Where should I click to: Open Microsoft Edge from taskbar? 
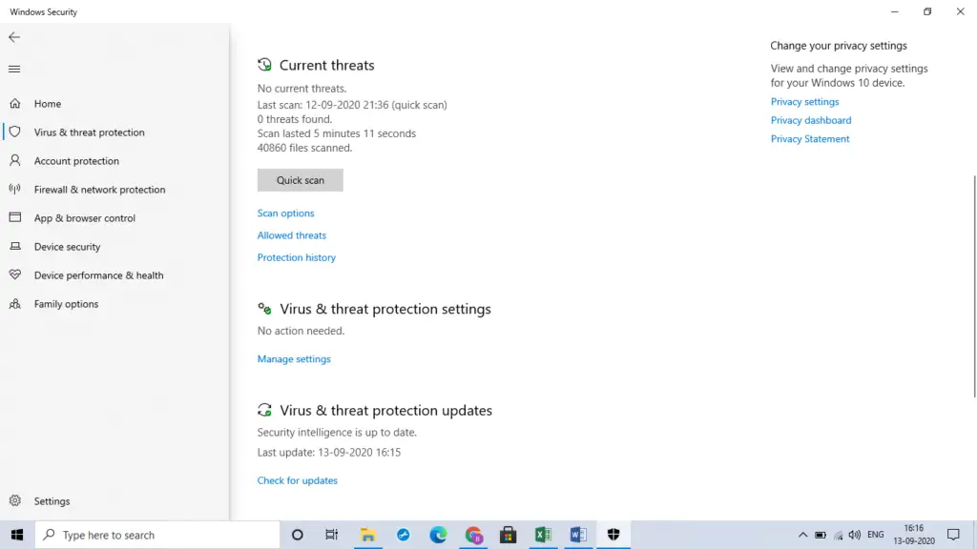click(438, 535)
